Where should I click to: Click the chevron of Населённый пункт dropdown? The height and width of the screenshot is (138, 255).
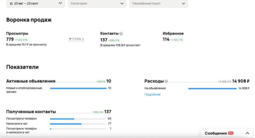click(x=183, y=3)
